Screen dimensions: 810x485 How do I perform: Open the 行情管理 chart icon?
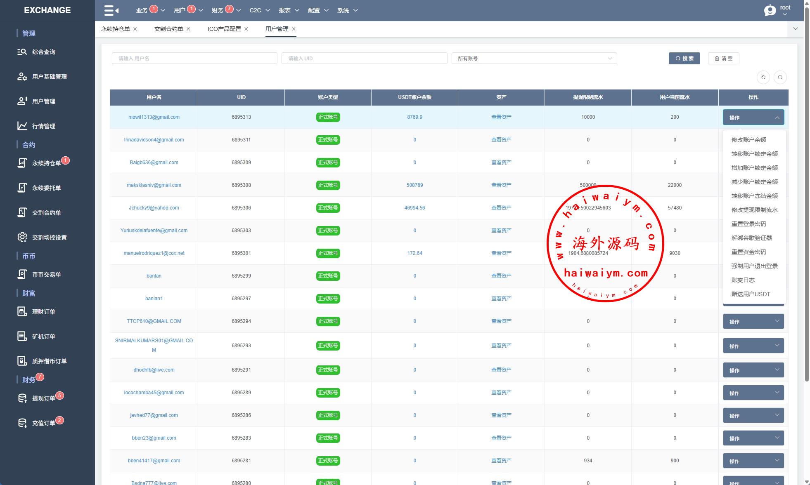(x=22, y=126)
